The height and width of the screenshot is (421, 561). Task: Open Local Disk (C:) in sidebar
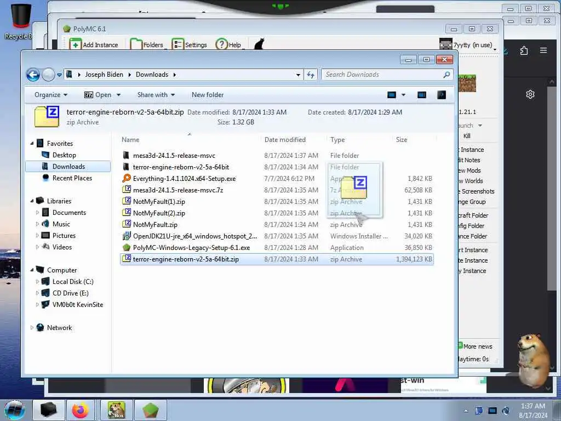pyautogui.click(x=73, y=282)
